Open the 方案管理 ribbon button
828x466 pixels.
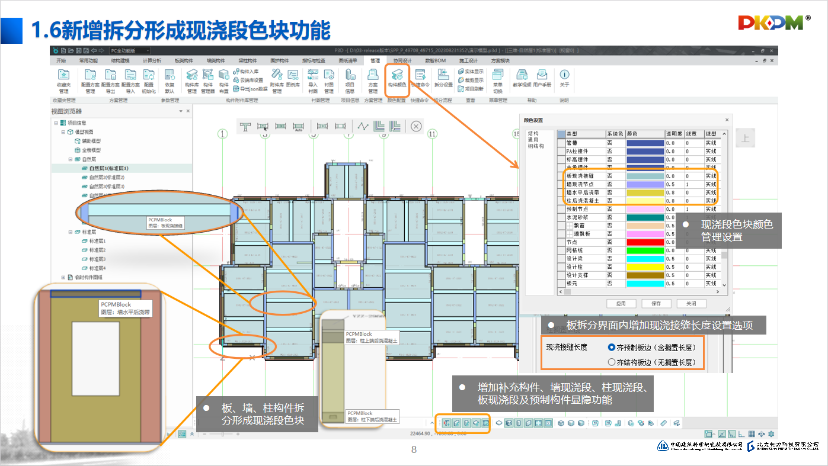click(x=373, y=81)
